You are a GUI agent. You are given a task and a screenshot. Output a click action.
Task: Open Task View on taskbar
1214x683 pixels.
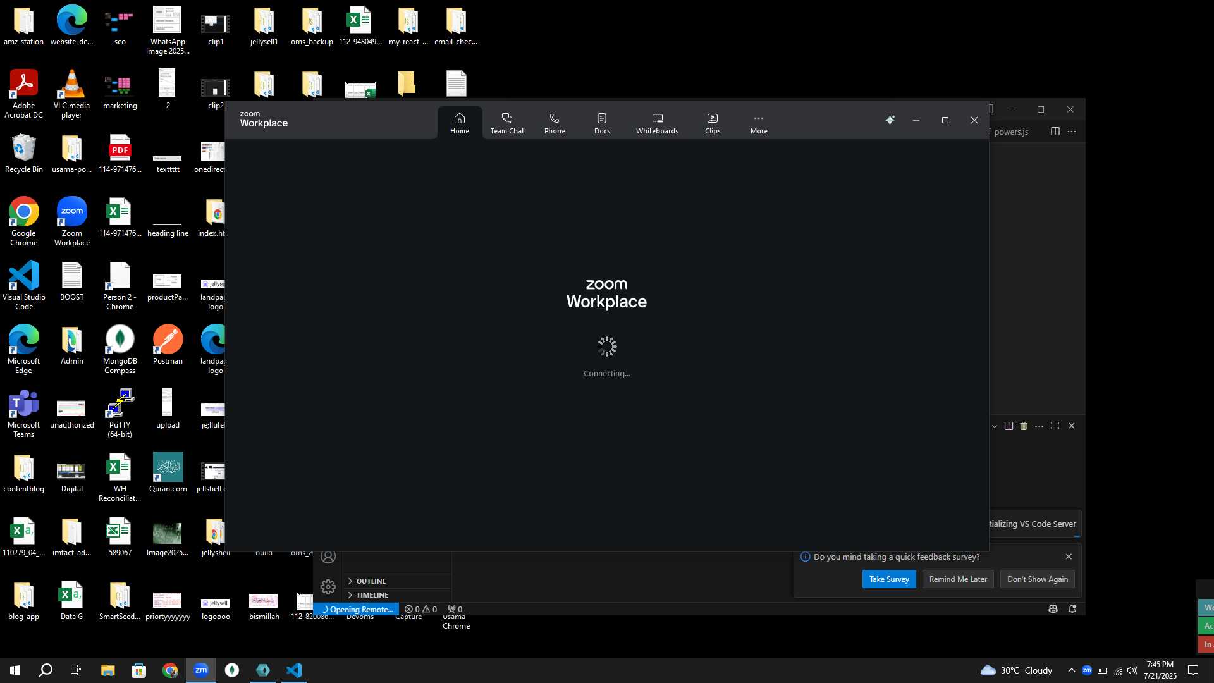click(x=76, y=670)
